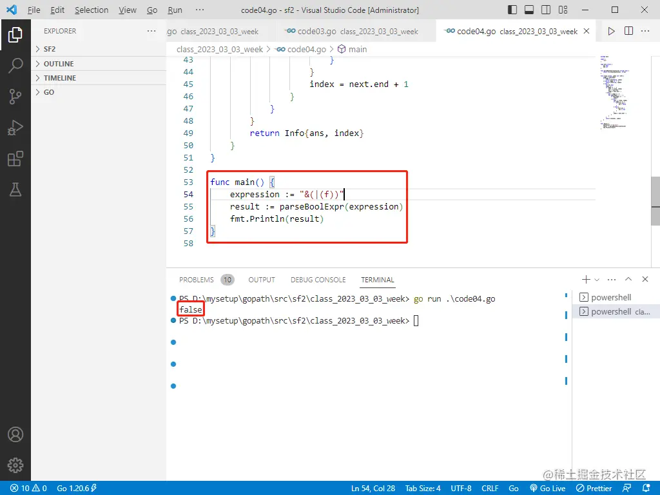Select the first powershell terminal entry

click(x=616, y=297)
